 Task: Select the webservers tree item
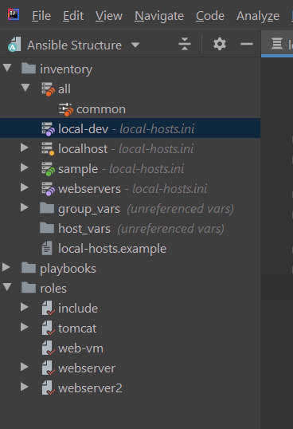(x=89, y=189)
